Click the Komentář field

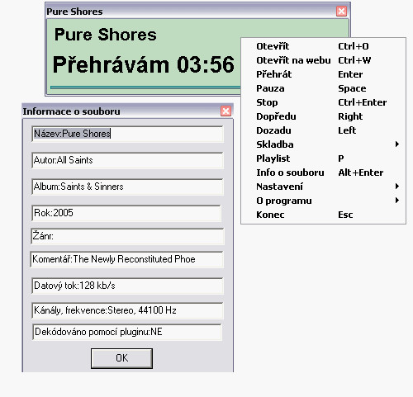click(x=127, y=259)
